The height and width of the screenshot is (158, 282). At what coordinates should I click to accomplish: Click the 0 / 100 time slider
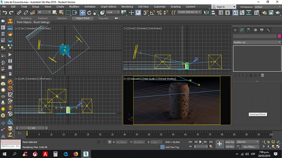click(32, 128)
